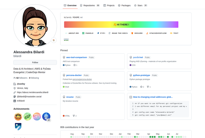
Task: Click the fork count on resume repo
Action: (75, 116)
